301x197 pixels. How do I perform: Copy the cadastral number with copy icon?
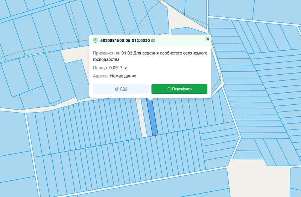153,41
